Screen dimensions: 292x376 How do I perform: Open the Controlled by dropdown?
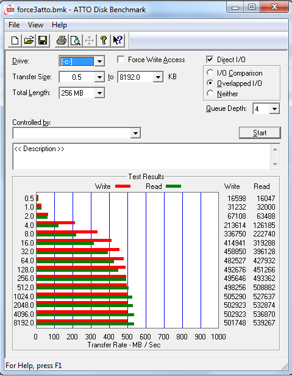point(135,133)
